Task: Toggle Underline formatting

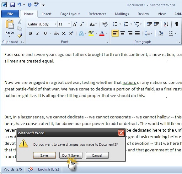Action: [45, 33]
